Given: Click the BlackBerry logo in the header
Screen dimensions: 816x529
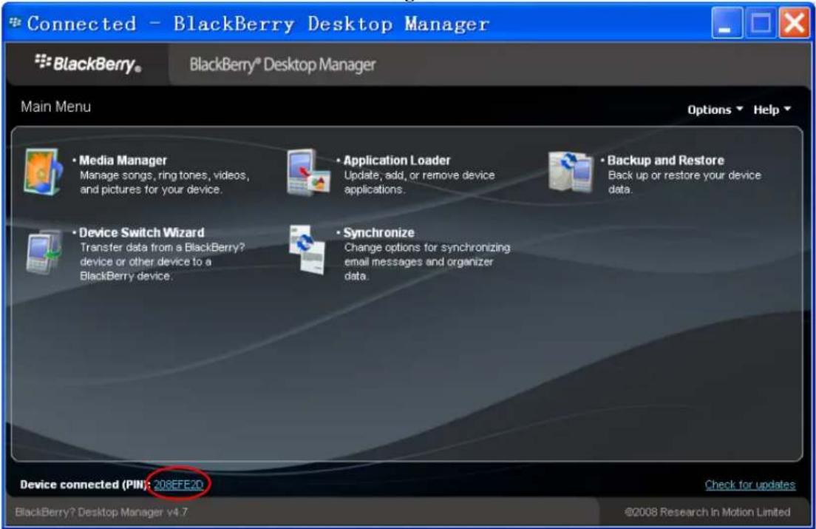Looking at the screenshot, I should coord(87,64).
